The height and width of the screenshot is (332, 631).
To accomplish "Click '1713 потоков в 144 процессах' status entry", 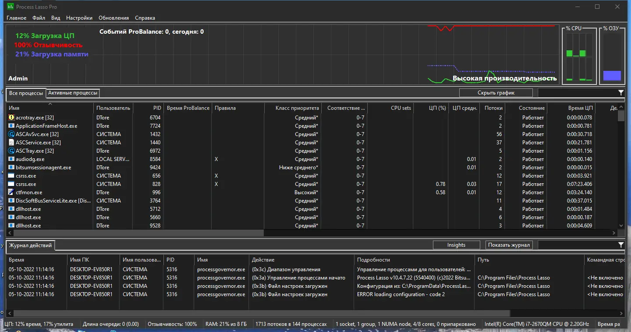I will (291, 324).
